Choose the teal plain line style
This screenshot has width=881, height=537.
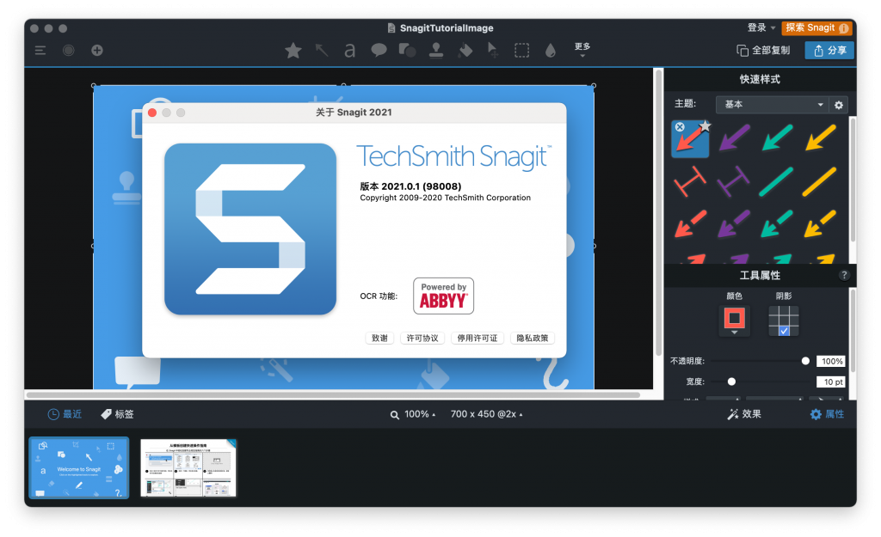pos(777,182)
